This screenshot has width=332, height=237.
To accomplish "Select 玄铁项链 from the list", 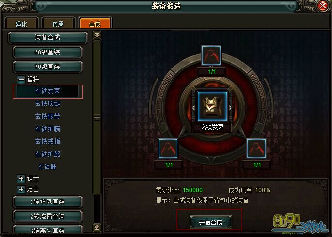I will (47, 104).
